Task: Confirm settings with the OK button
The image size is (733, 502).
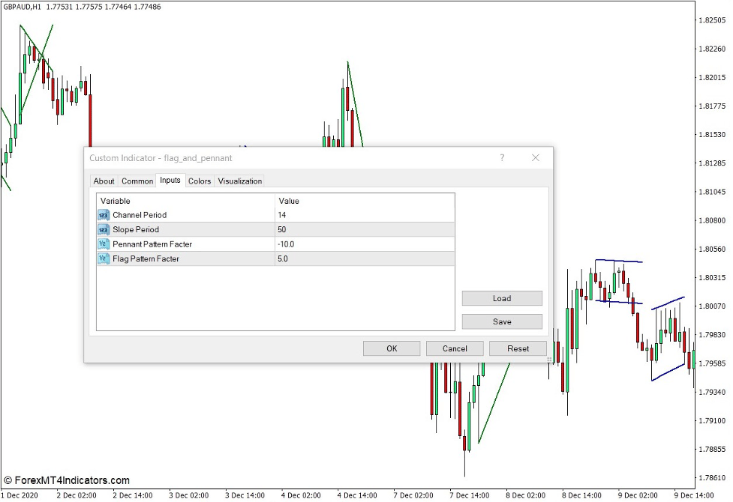Action: [391, 348]
